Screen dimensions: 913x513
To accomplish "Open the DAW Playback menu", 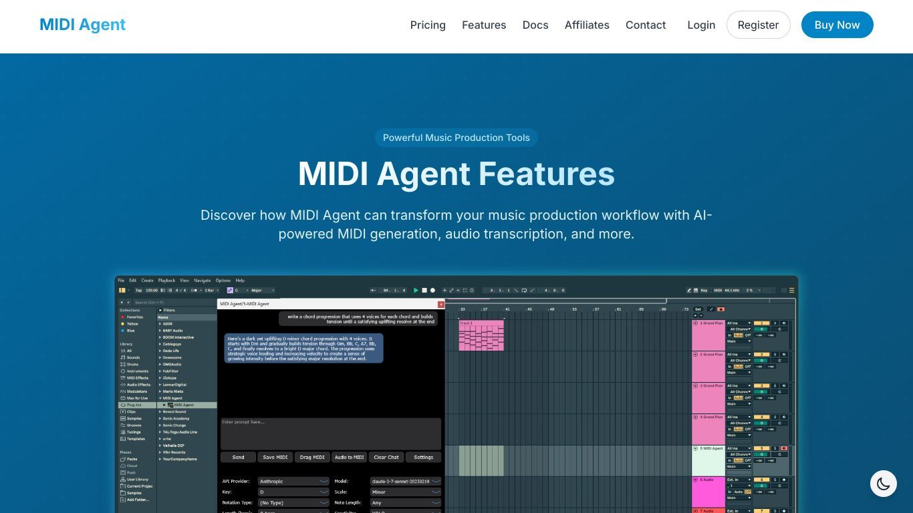I will click(166, 281).
